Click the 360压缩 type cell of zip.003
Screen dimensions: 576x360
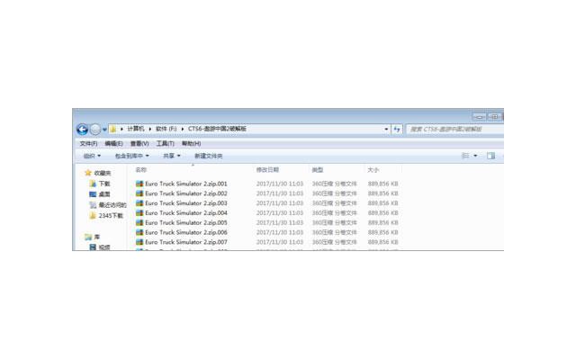[x=334, y=203]
